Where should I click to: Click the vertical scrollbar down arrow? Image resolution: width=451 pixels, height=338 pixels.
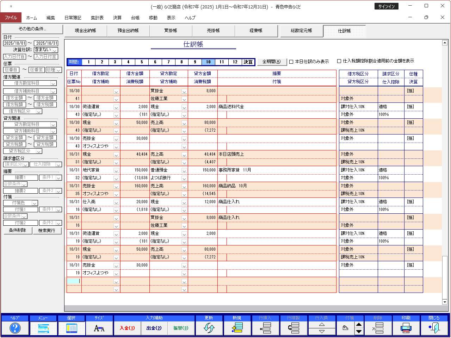[445, 302]
